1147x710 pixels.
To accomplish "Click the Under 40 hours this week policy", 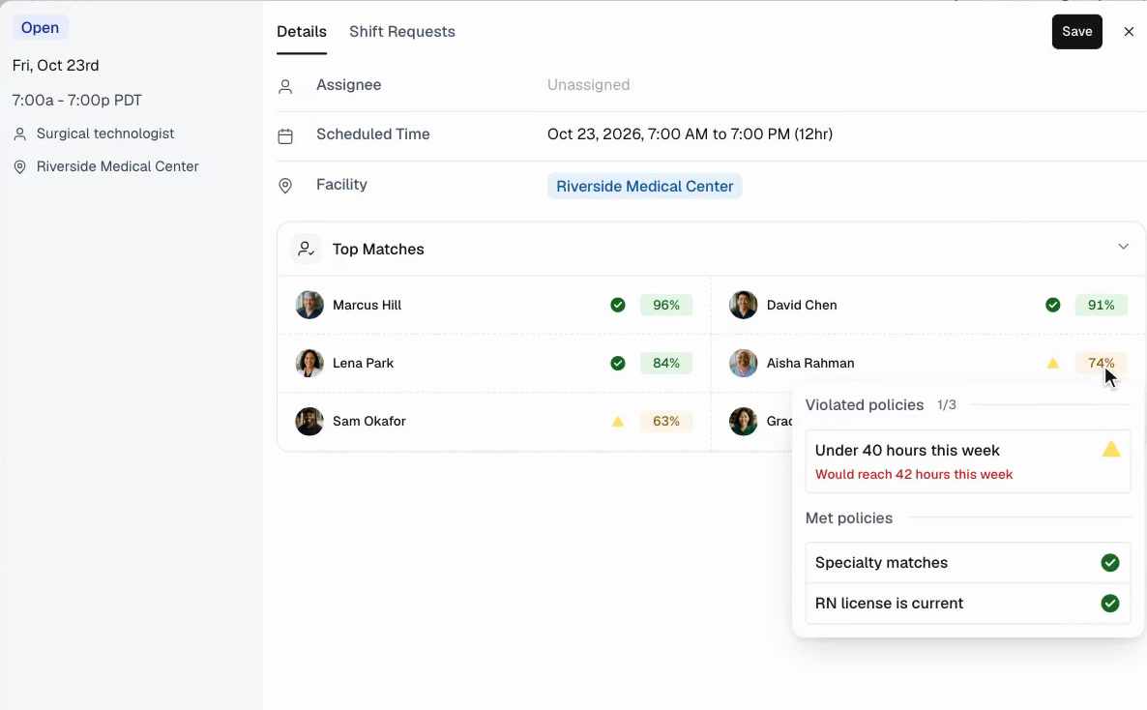I will click(968, 461).
